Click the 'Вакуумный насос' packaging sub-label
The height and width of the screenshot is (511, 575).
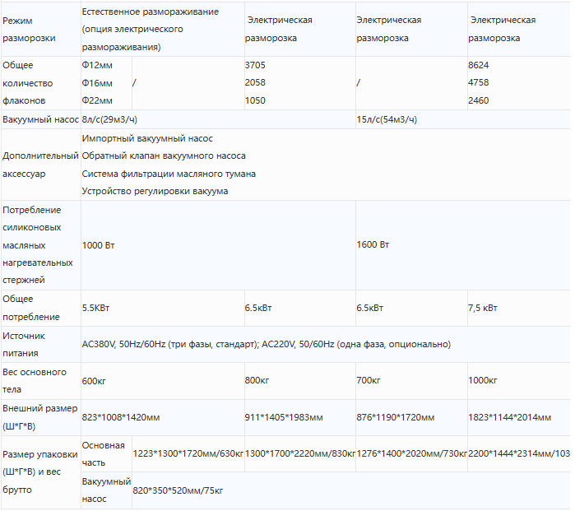pos(106,490)
